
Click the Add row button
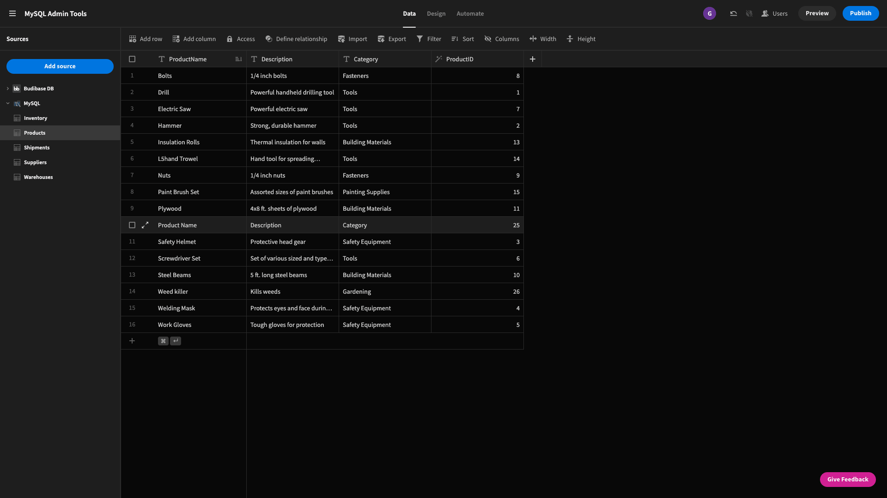click(145, 39)
